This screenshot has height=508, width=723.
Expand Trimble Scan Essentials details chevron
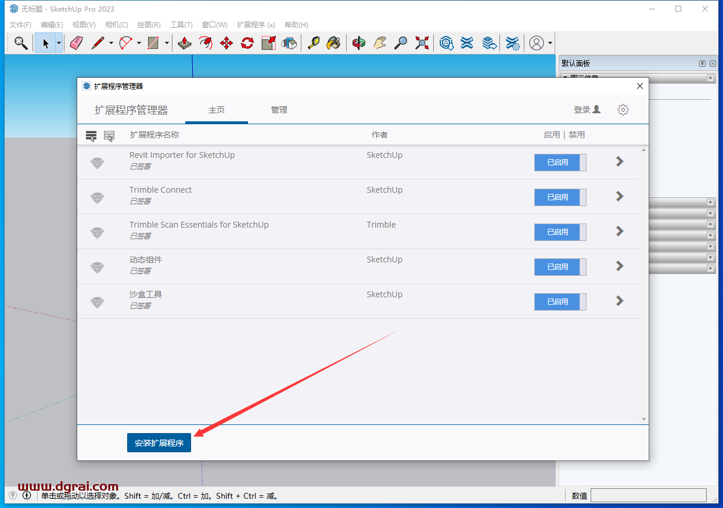click(x=620, y=231)
